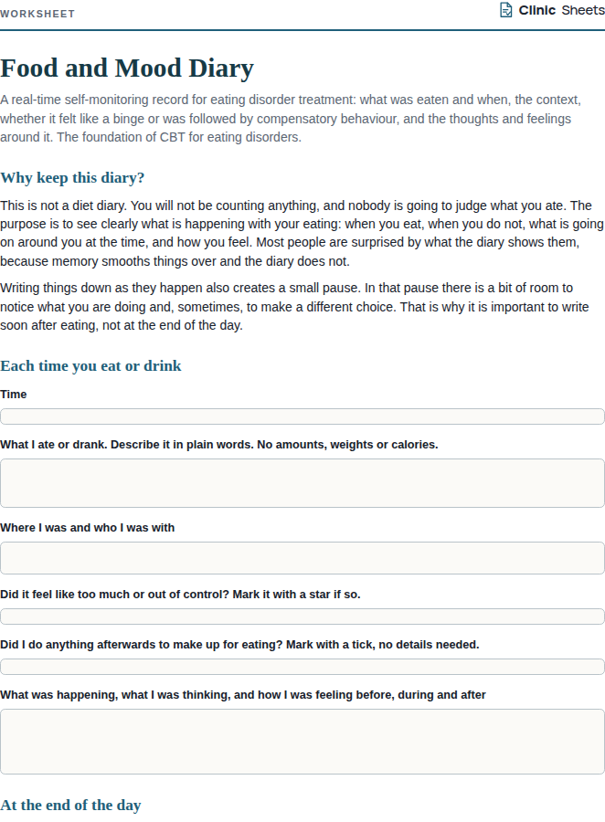Open the Clinic Sheets brand link
The width and height of the screenshot is (605, 822).
(552, 10)
